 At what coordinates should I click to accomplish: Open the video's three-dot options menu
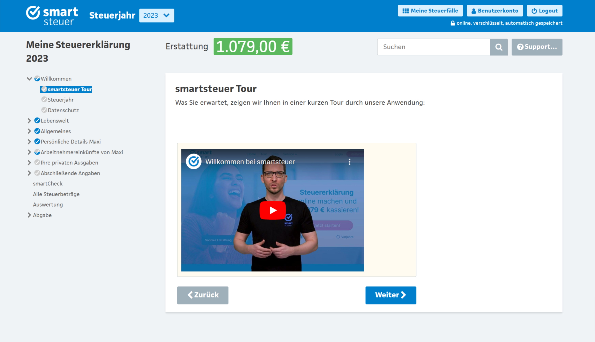click(349, 162)
